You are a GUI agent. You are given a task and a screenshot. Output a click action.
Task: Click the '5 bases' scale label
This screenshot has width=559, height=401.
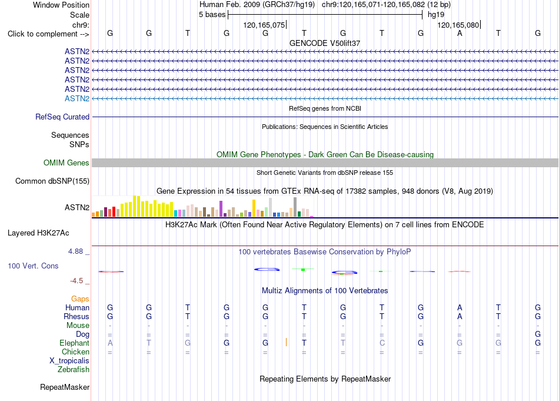pos(212,15)
